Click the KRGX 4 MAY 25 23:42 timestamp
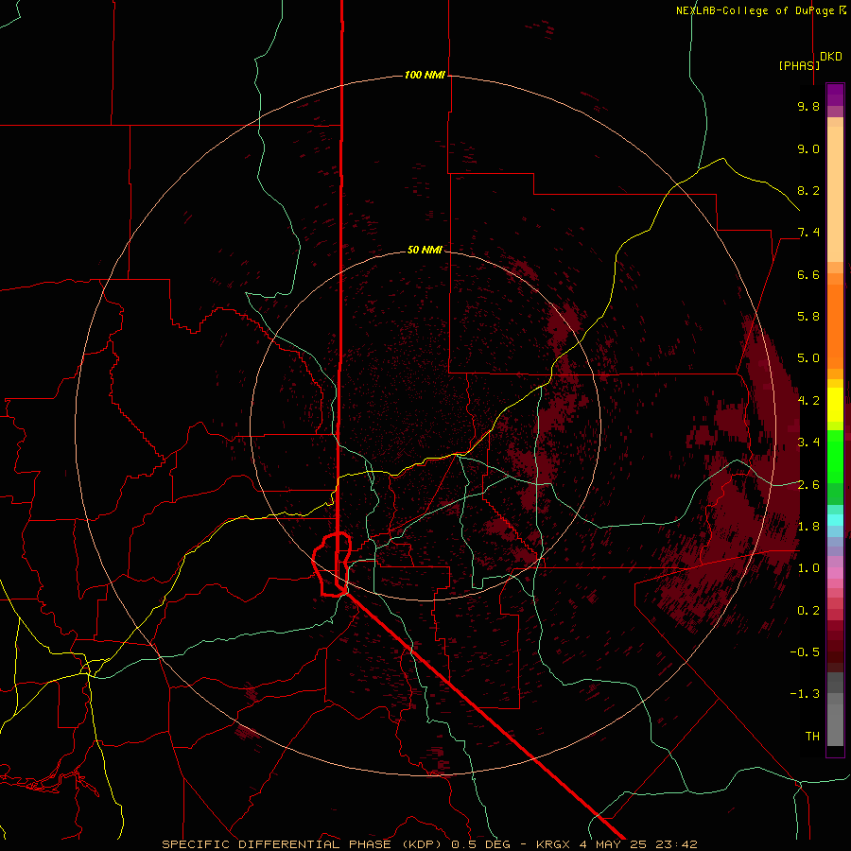The width and height of the screenshot is (851, 851). coord(617,844)
